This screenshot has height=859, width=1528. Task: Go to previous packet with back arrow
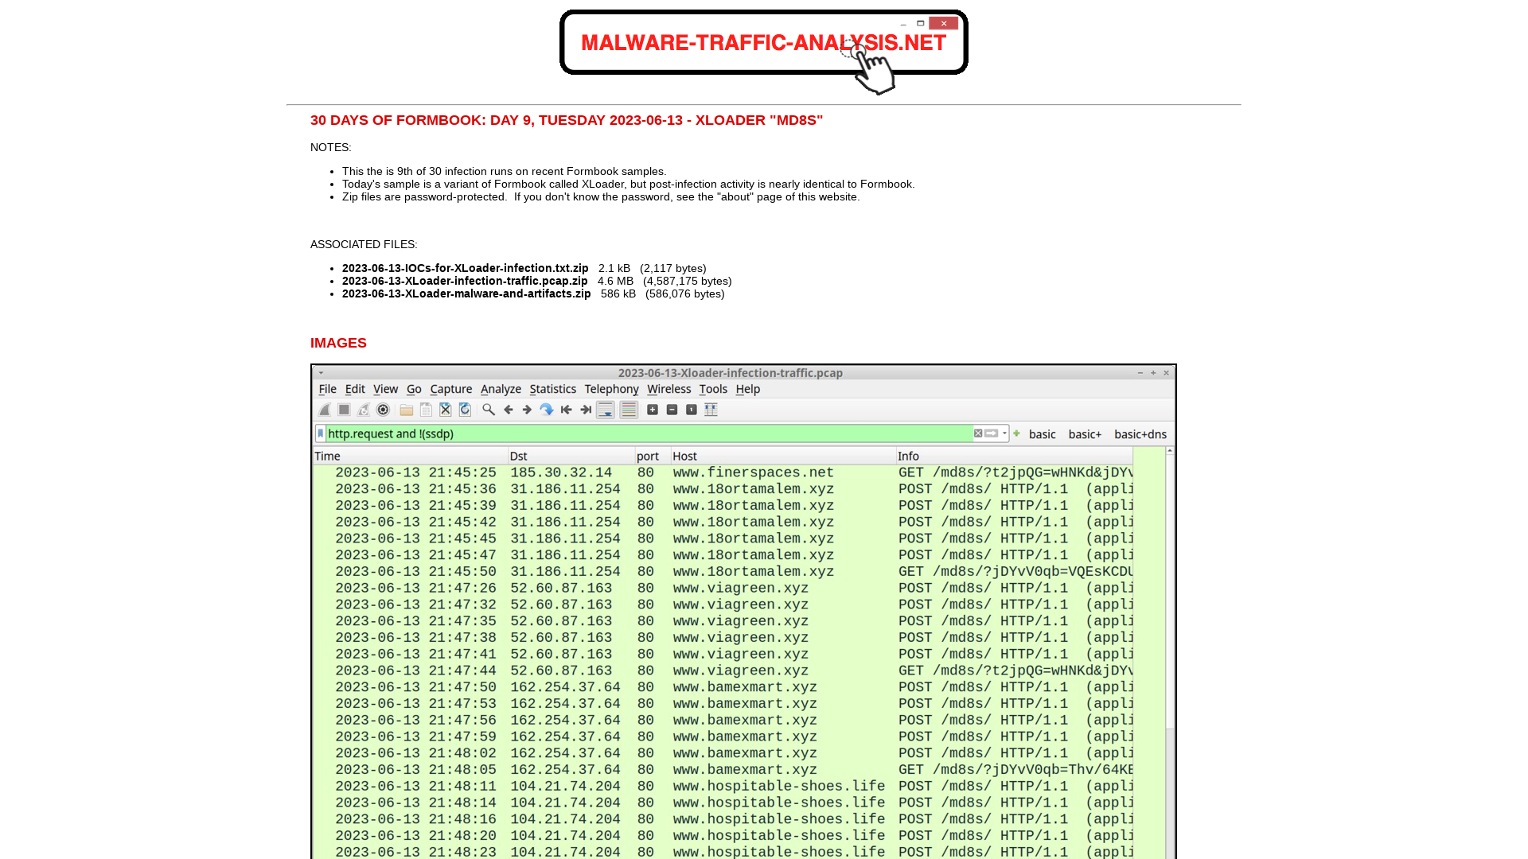tap(509, 410)
